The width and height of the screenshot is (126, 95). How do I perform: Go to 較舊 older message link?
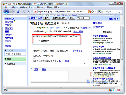coord(117,19)
